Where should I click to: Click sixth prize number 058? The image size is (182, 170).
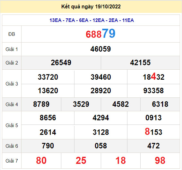pos(101,146)
